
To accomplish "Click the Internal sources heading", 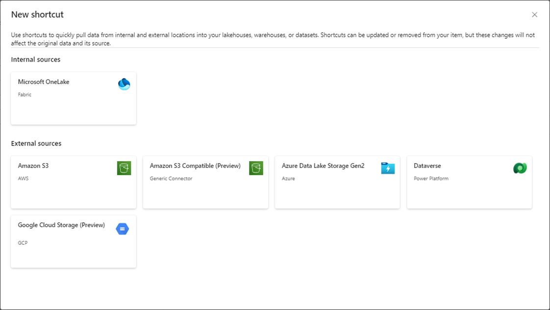I will pos(36,59).
